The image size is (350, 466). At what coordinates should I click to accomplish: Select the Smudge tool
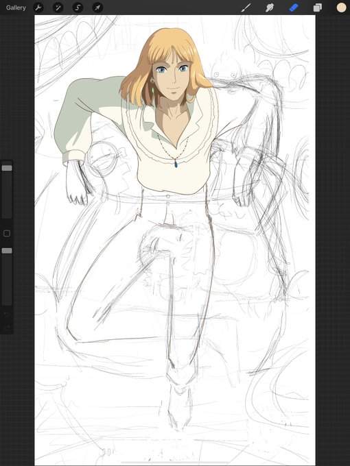(270, 8)
